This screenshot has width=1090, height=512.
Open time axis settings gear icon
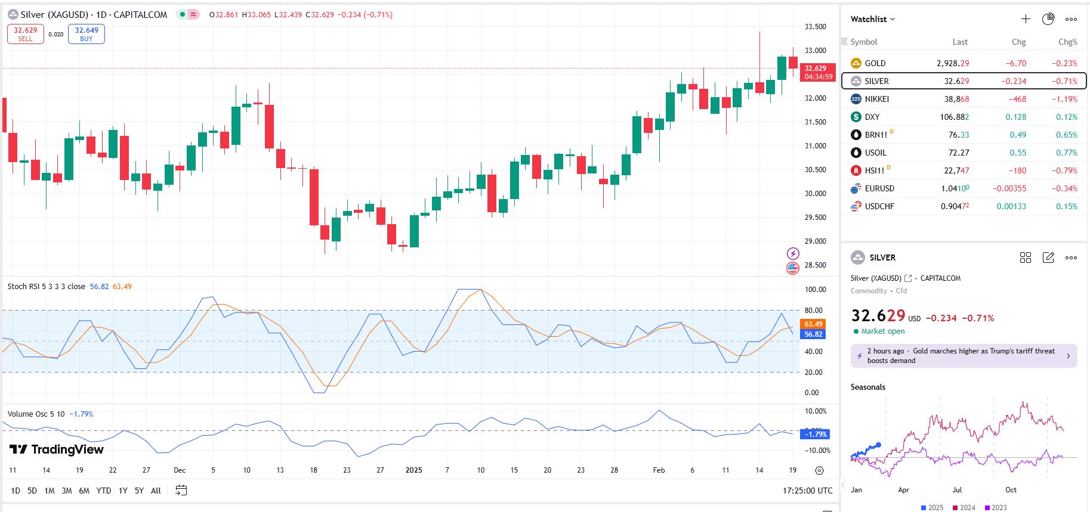[820, 470]
